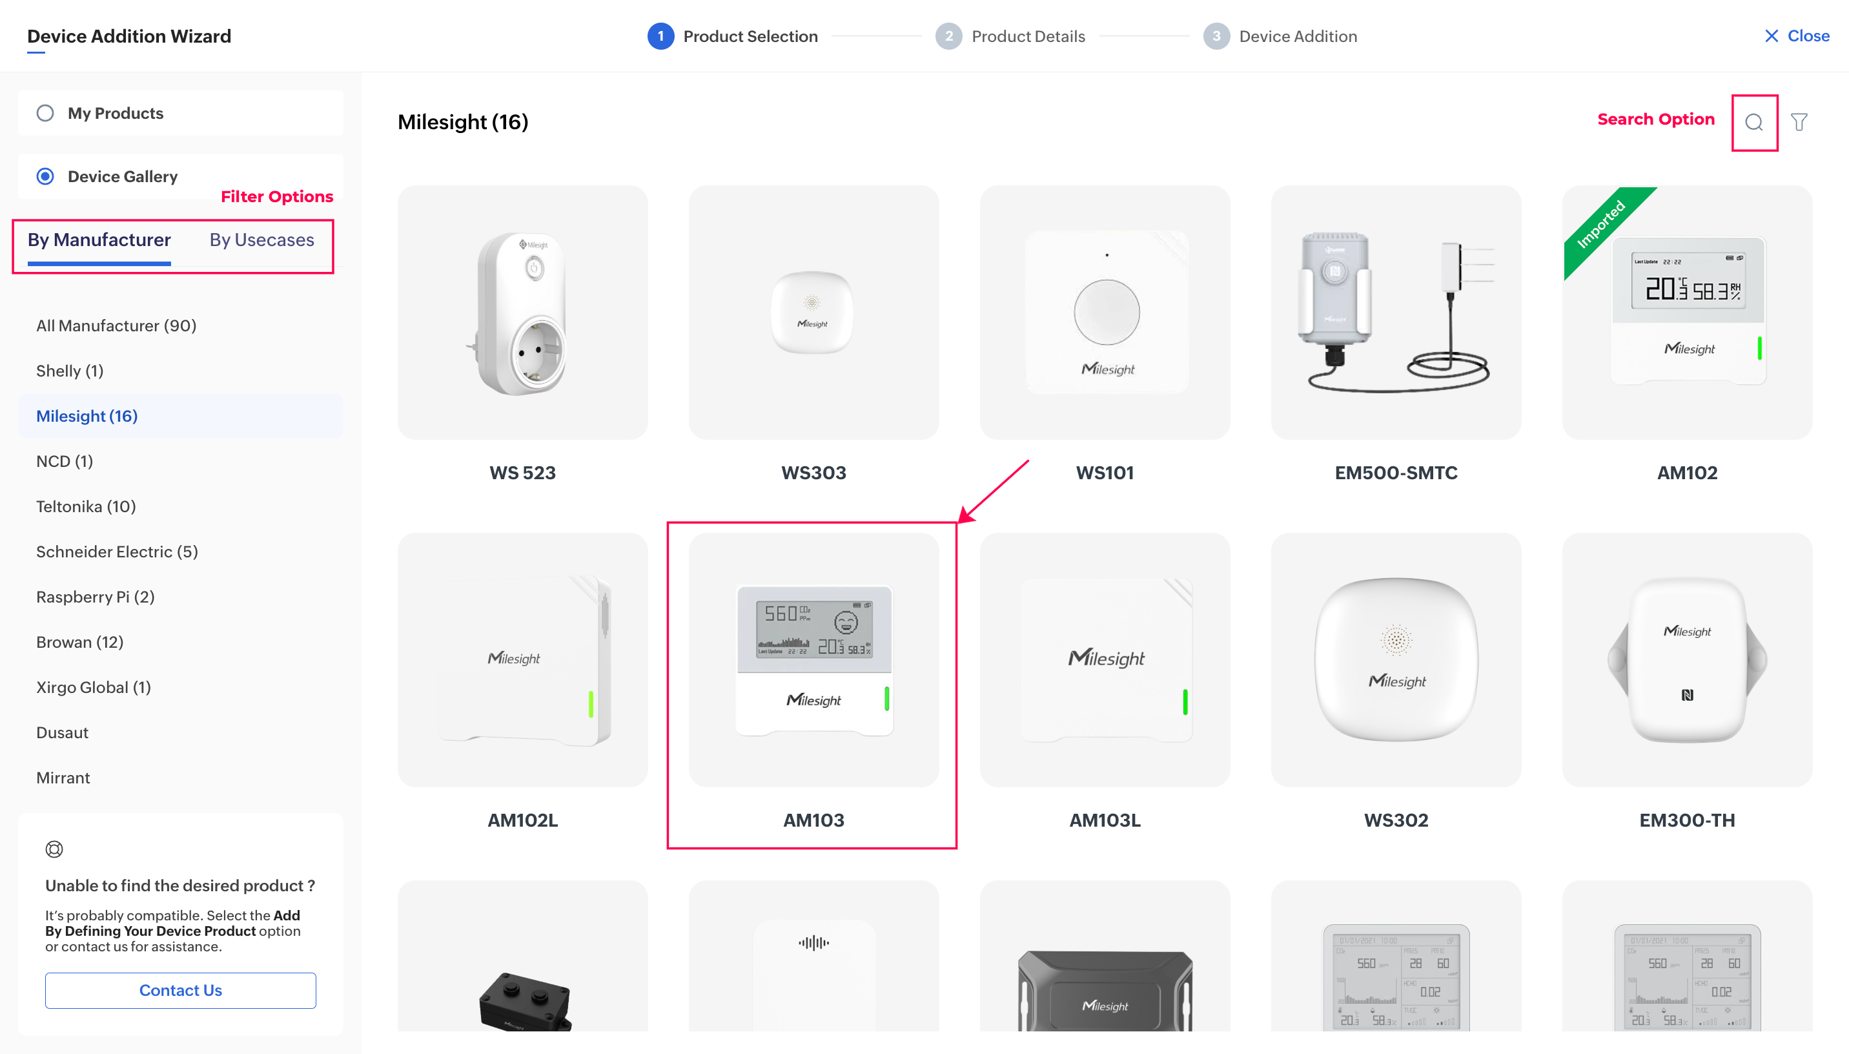Select the Device Gallery radio button
This screenshot has width=1849, height=1054.
click(45, 176)
